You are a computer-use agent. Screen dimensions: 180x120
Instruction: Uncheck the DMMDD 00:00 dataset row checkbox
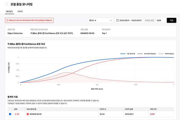10,114
